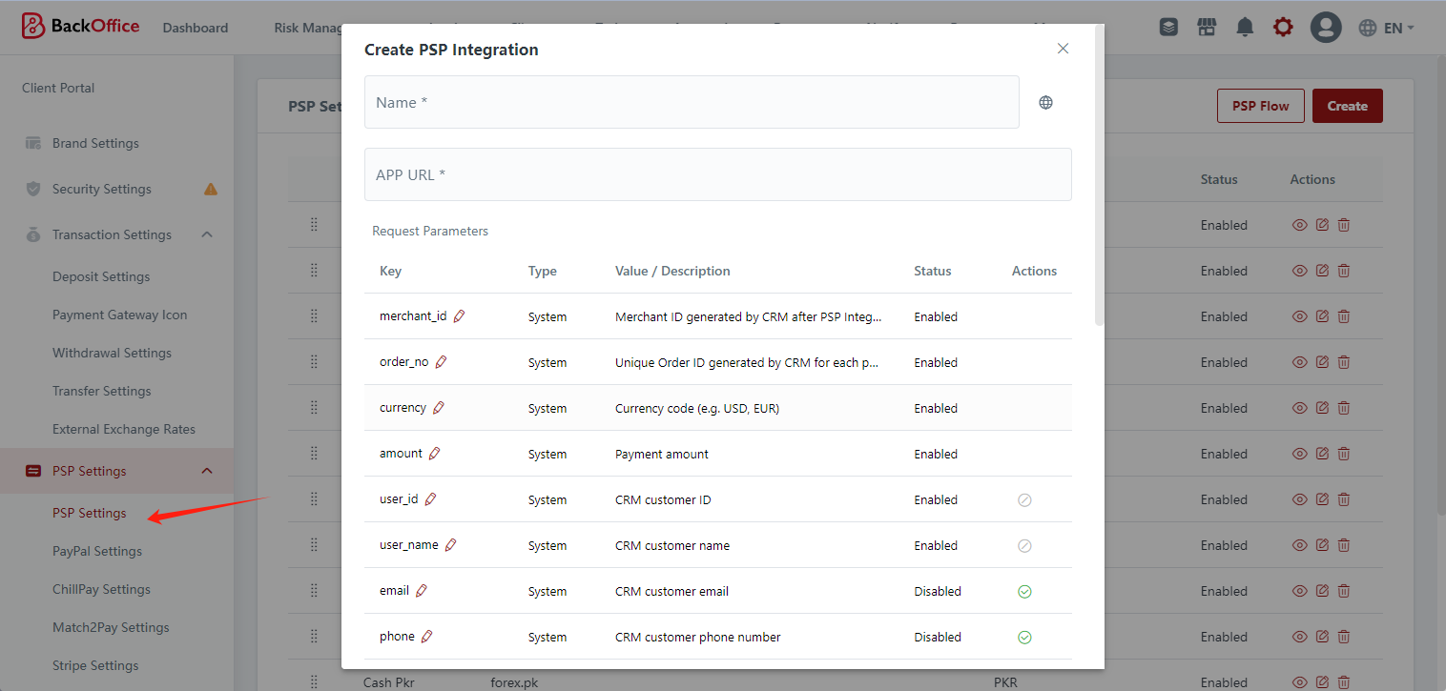Click the "CRM customer email" description
Screen dimensions: 1446x691
672,591
